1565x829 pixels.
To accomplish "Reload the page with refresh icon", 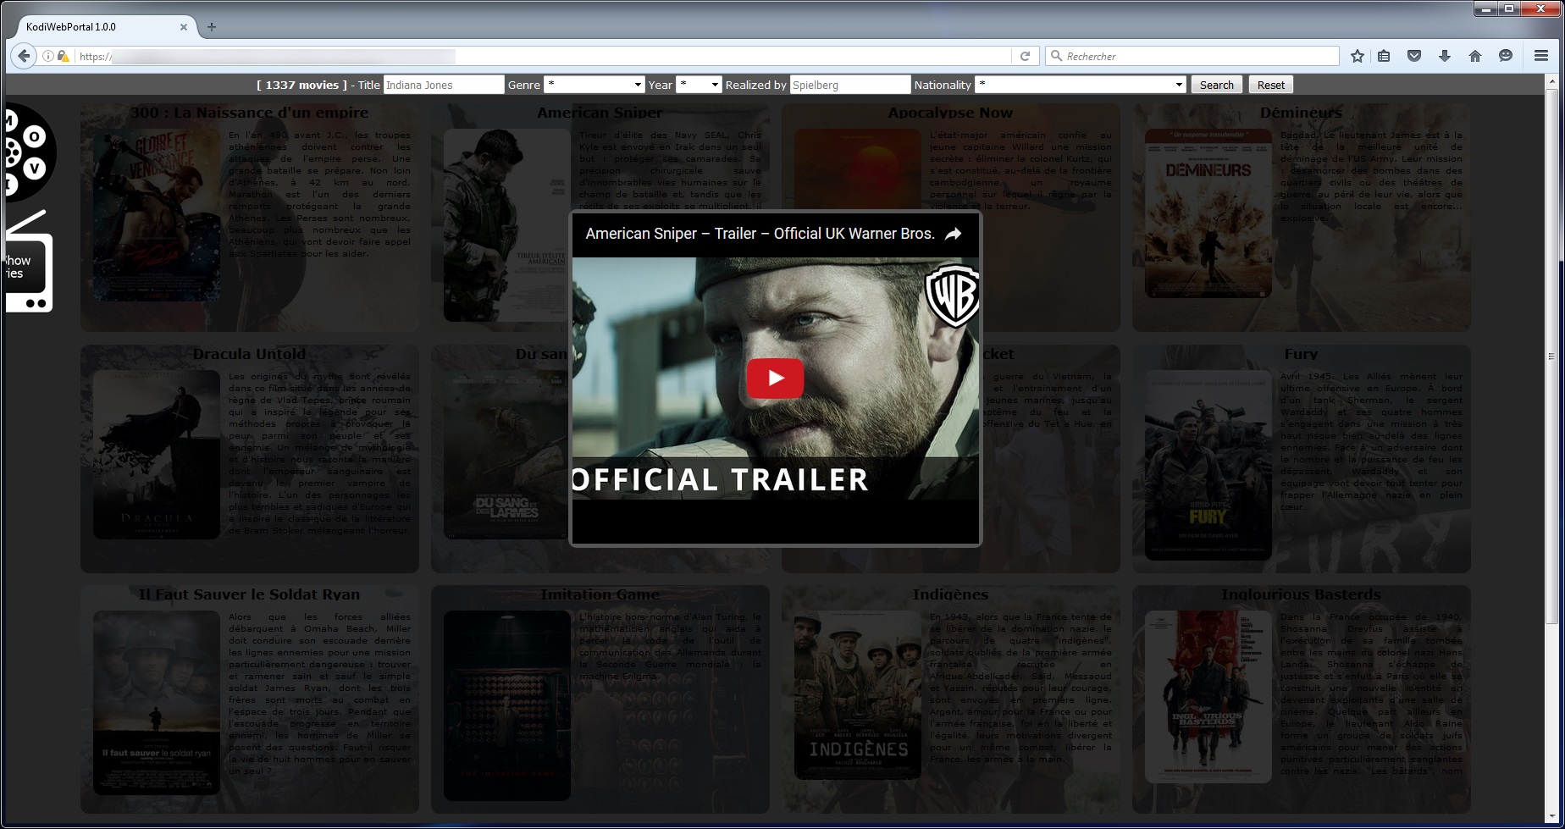I will (x=1025, y=56).
